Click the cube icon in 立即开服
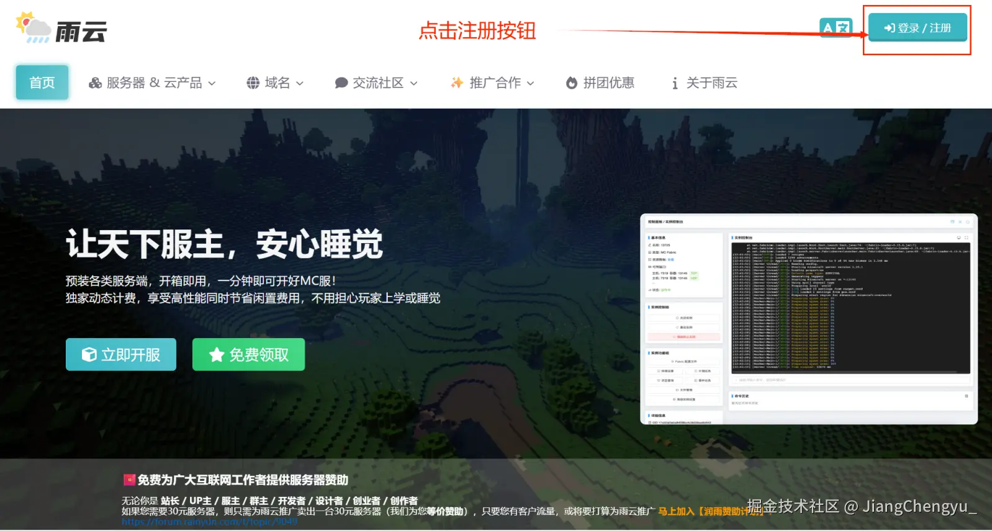This screenshot has height=531, width=992. [x=89, y=354]
